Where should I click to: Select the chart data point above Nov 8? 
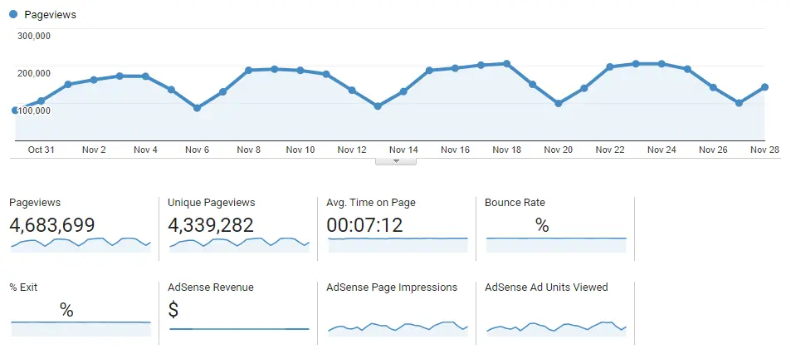coord(248,70)
